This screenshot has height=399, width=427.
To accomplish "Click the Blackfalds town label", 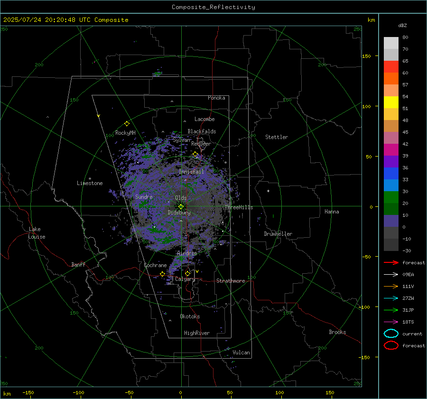I will point(202,131).
